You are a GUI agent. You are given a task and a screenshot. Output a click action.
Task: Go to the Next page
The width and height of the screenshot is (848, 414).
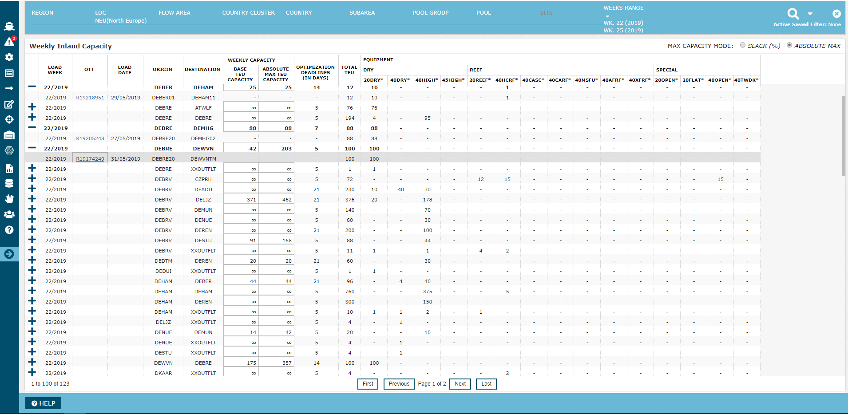tap(460, 384)
